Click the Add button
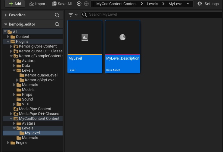The width and height of the screenshot is (223, 152). point(15,4)
